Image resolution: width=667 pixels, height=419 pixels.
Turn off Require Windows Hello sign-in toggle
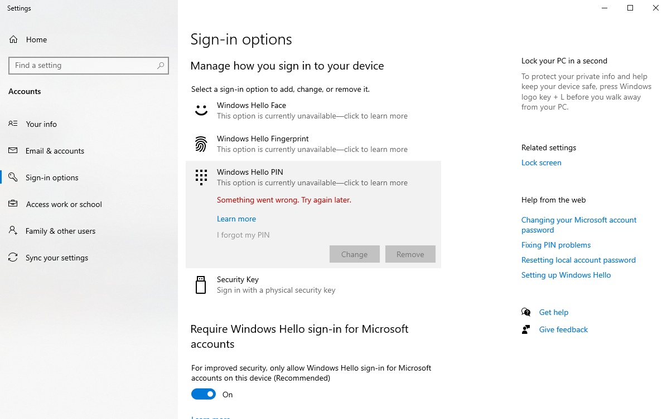[204, 394]
